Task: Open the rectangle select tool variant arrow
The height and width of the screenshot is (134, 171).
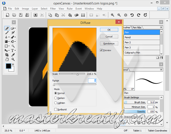Action: pyautogui.click(x=9, y=46)
